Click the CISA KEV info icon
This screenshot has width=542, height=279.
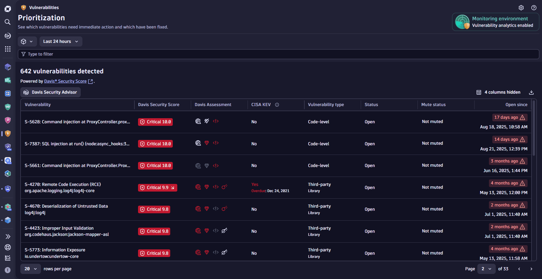pos(277,105)
